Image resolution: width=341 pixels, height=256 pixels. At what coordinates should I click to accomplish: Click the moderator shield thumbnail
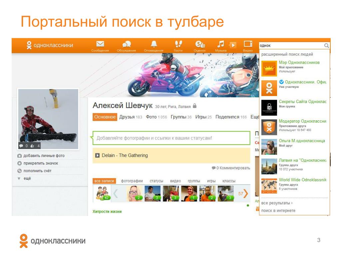point(269,127)
